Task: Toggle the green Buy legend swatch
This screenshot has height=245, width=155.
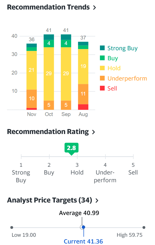Action: pos(102,58)
